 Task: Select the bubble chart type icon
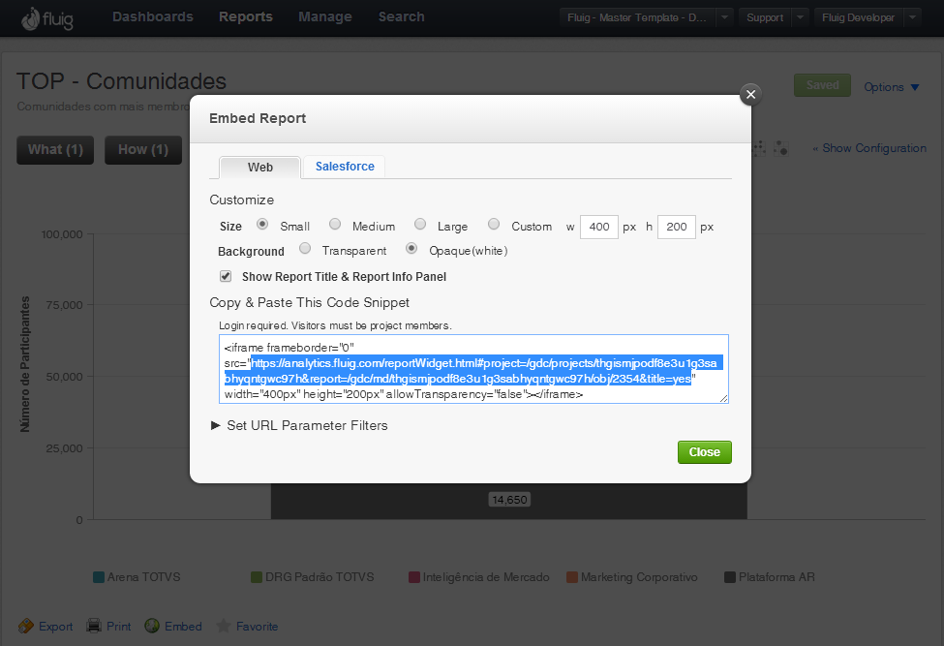click(780, 148)
